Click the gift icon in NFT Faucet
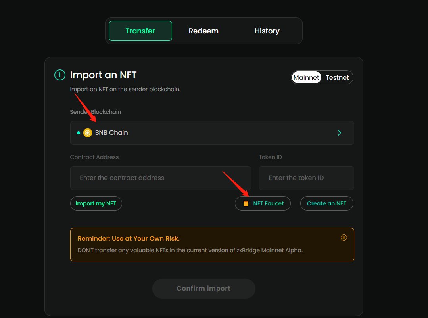Viewport: 428px width, 318px height. [246, 203]
